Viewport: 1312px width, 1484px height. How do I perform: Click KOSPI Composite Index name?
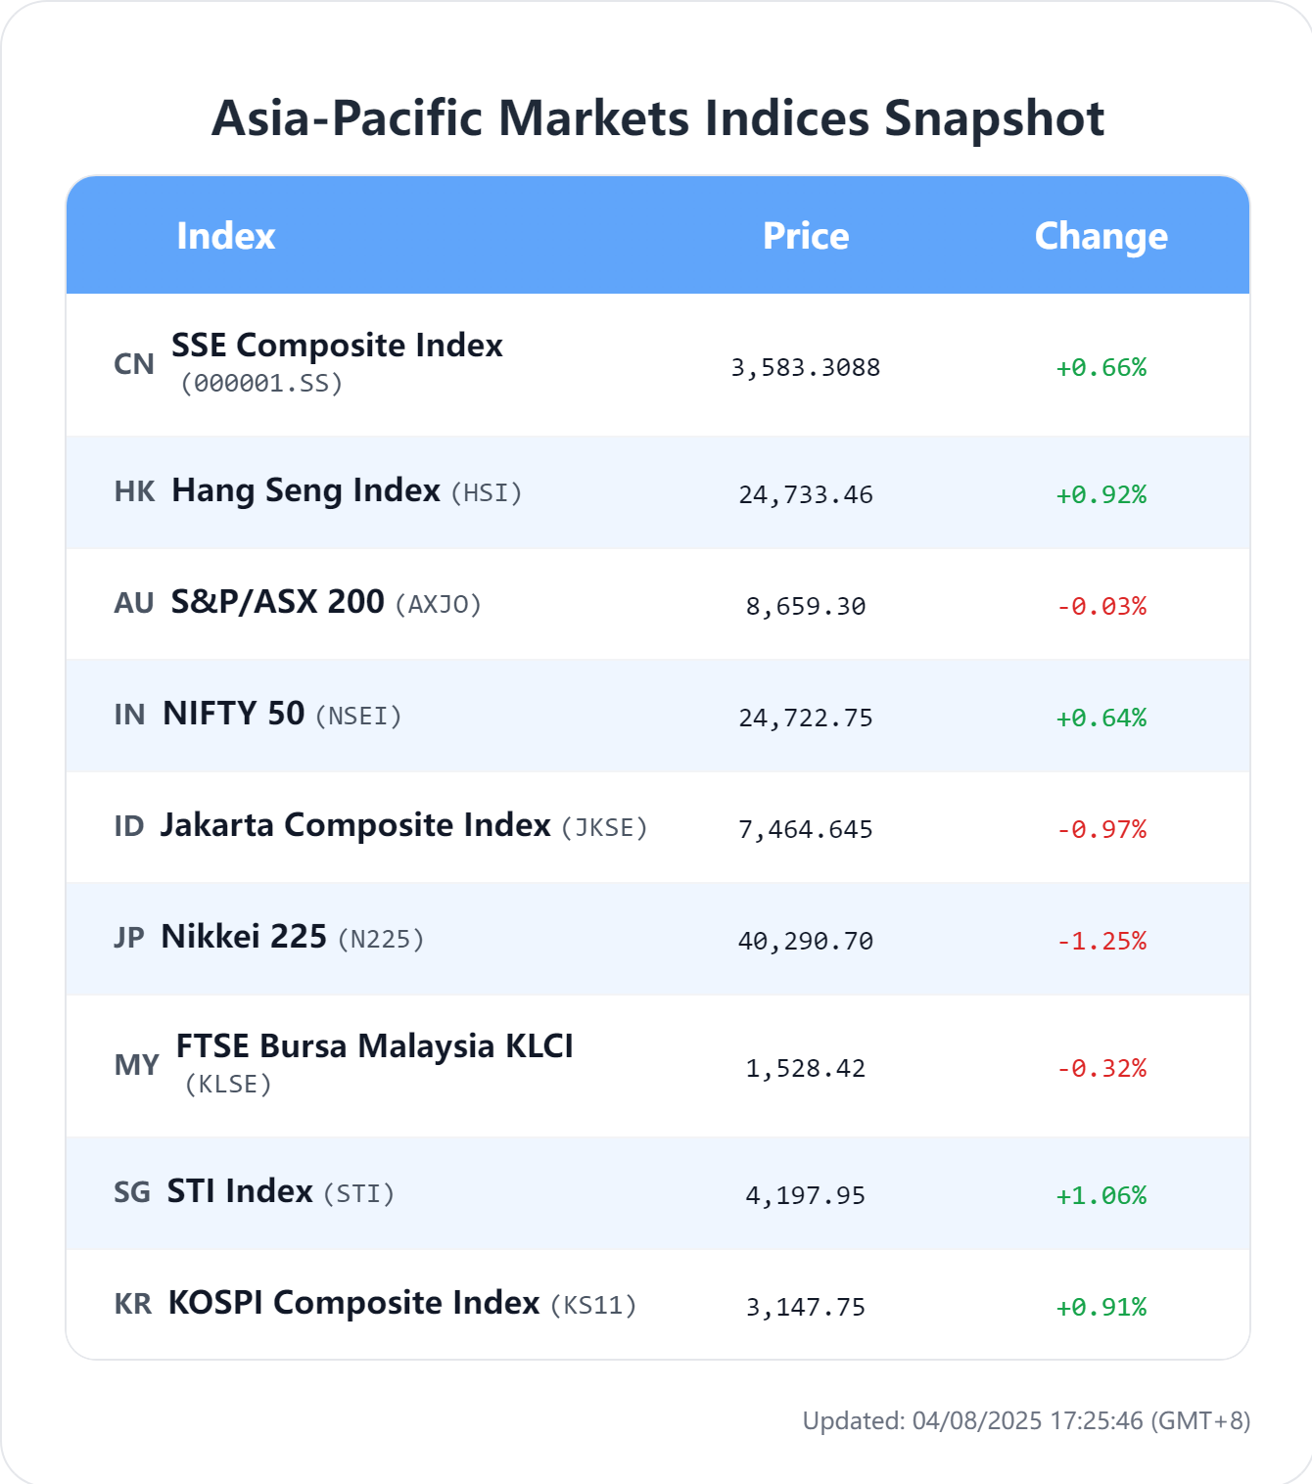click(353, 1302)
